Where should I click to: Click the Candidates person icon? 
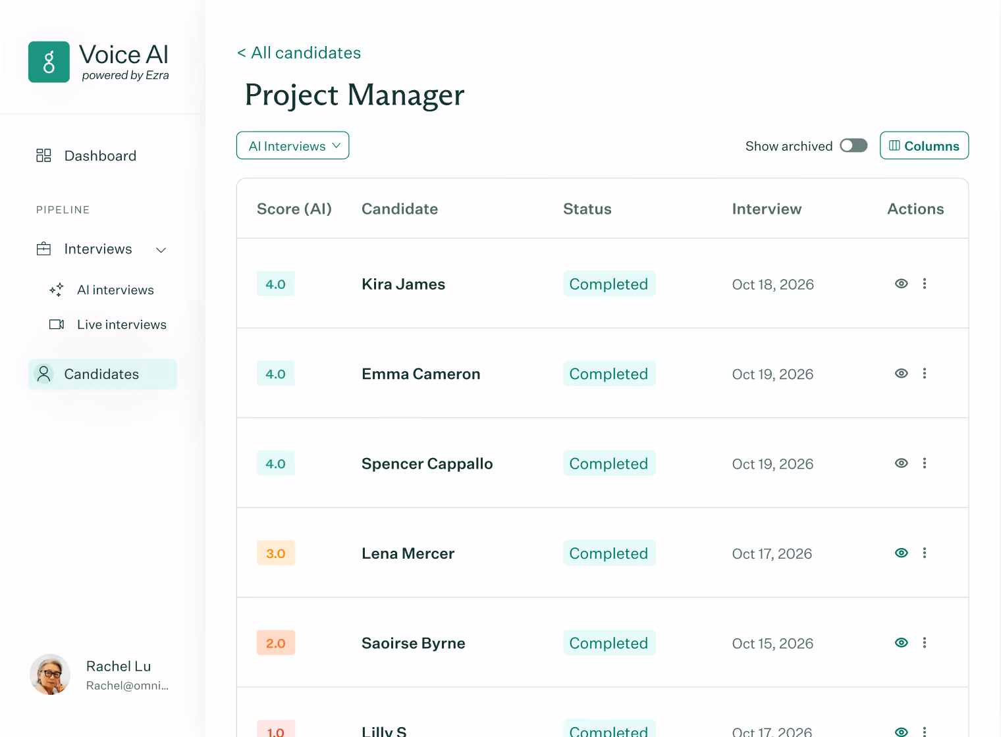pos(43,374)
